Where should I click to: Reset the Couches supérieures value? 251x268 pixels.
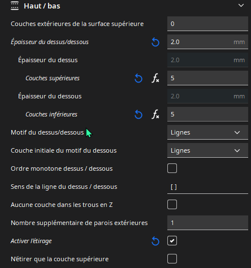click(x=139, y=78)
